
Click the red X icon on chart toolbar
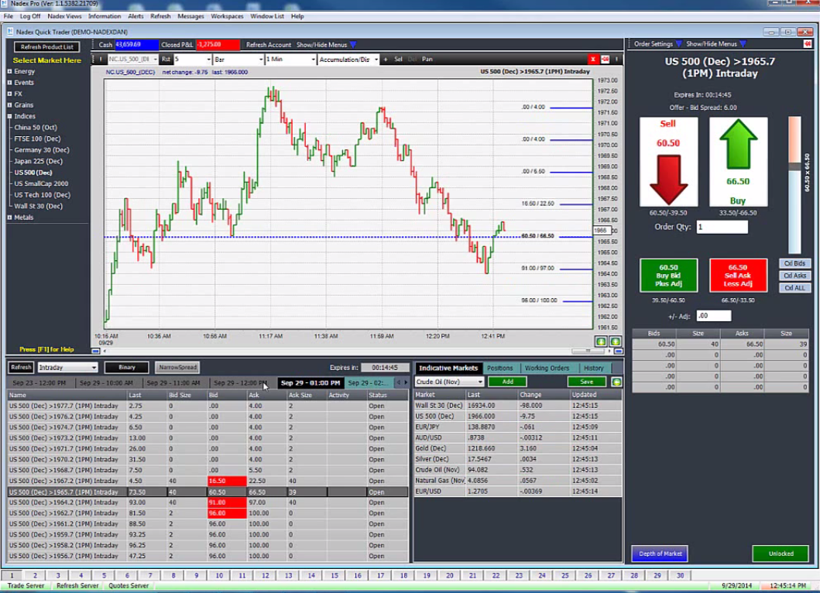click(x=593, y=60)
